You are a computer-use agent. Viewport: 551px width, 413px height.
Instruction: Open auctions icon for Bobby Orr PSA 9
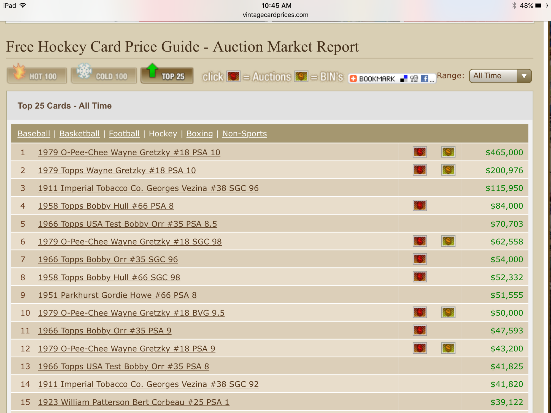(x=420, y=330)
